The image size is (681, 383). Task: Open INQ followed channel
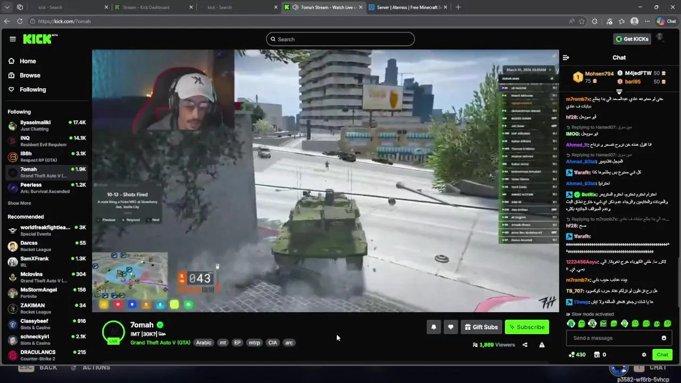(47, 141)
